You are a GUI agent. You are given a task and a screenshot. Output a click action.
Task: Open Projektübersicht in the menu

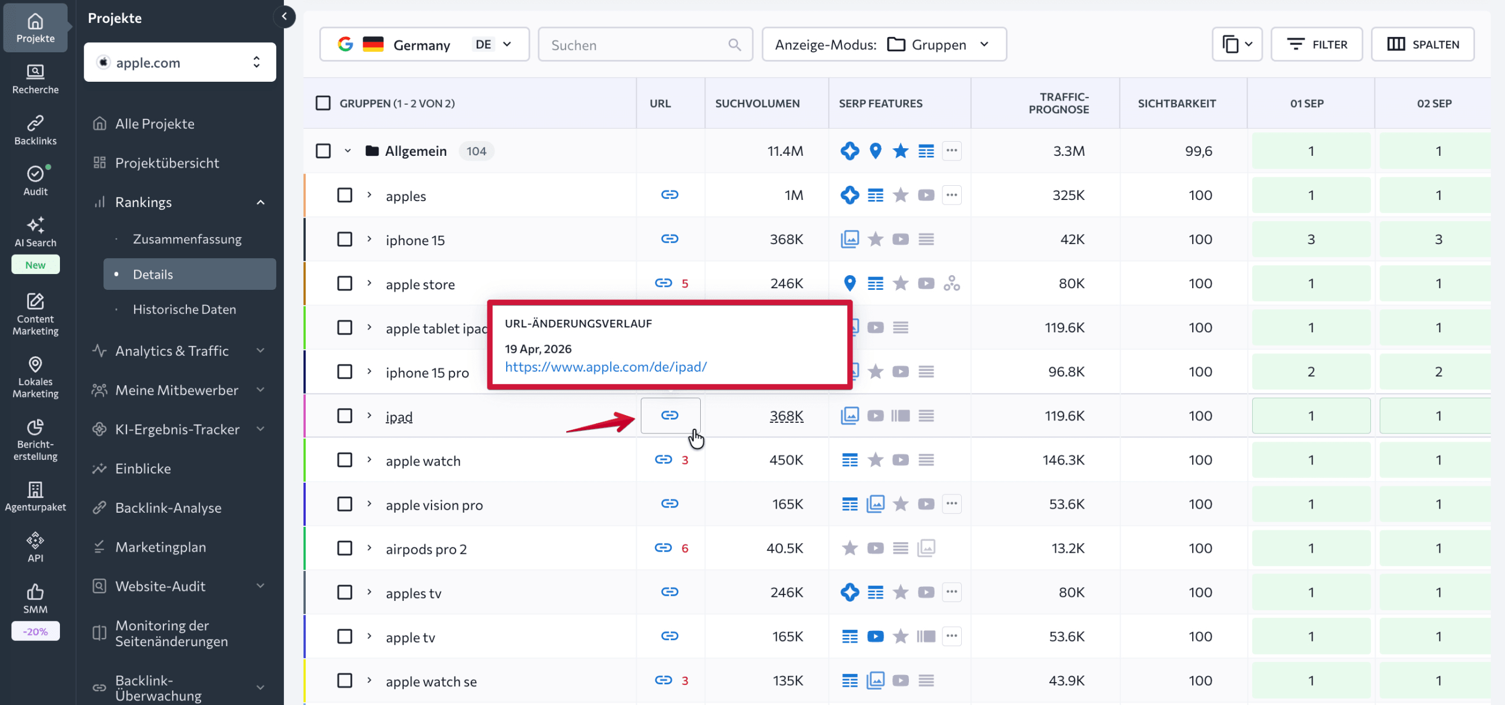click(167, 163)
